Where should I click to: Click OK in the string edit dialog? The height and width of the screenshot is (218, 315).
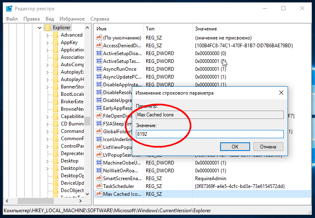coord(235,147)
